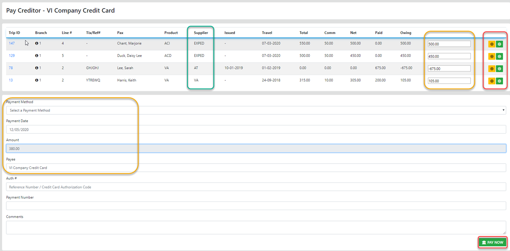Click the yellow target icon for trip 147
510x251 pixels.
[x=492, y=44]
